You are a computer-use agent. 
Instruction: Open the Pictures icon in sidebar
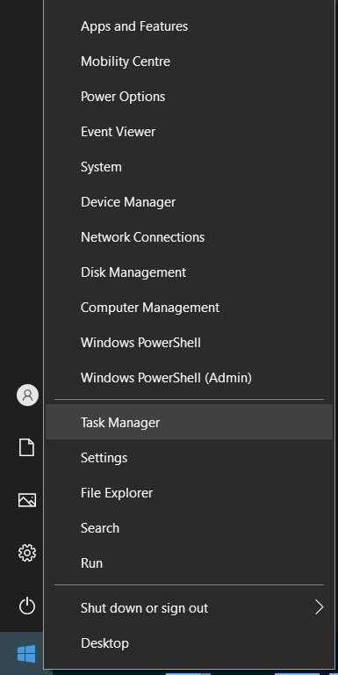[26, 500]
